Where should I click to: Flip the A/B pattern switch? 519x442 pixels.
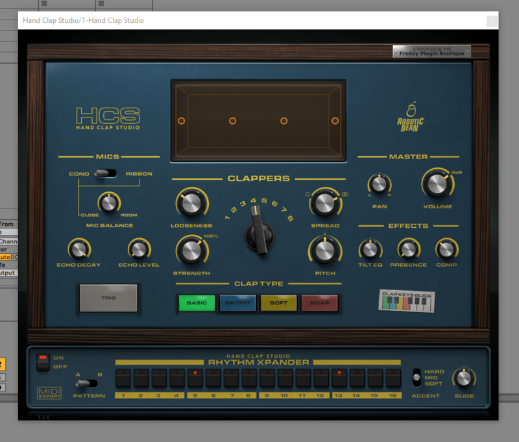coord(86,384)
